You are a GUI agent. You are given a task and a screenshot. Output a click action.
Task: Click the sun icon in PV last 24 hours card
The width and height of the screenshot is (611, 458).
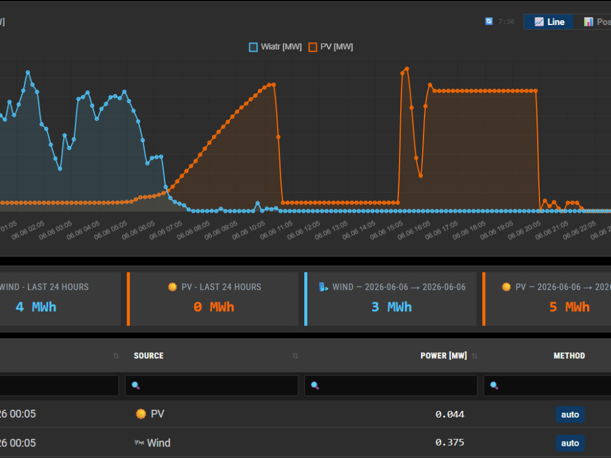[172, 287]
